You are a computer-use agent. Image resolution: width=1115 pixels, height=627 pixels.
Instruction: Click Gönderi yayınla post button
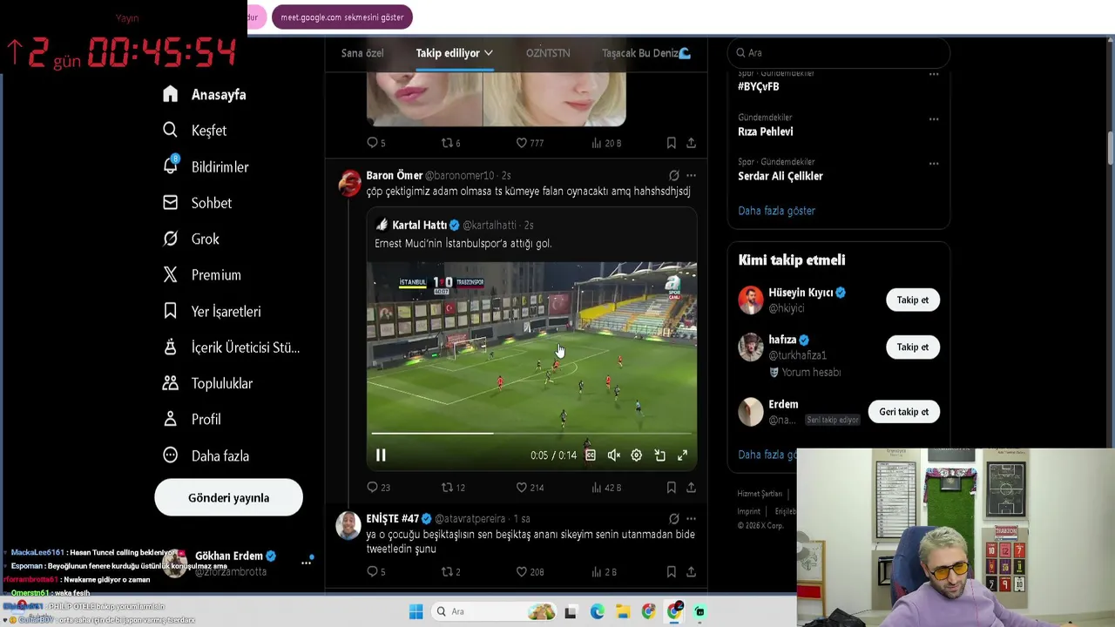[229, 498]
